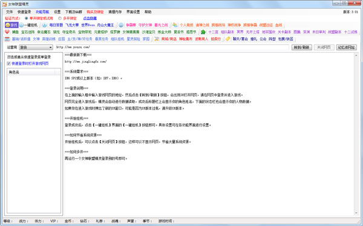
Task: Click the shopping cart icon before 商城/商店
Action: 157,39
